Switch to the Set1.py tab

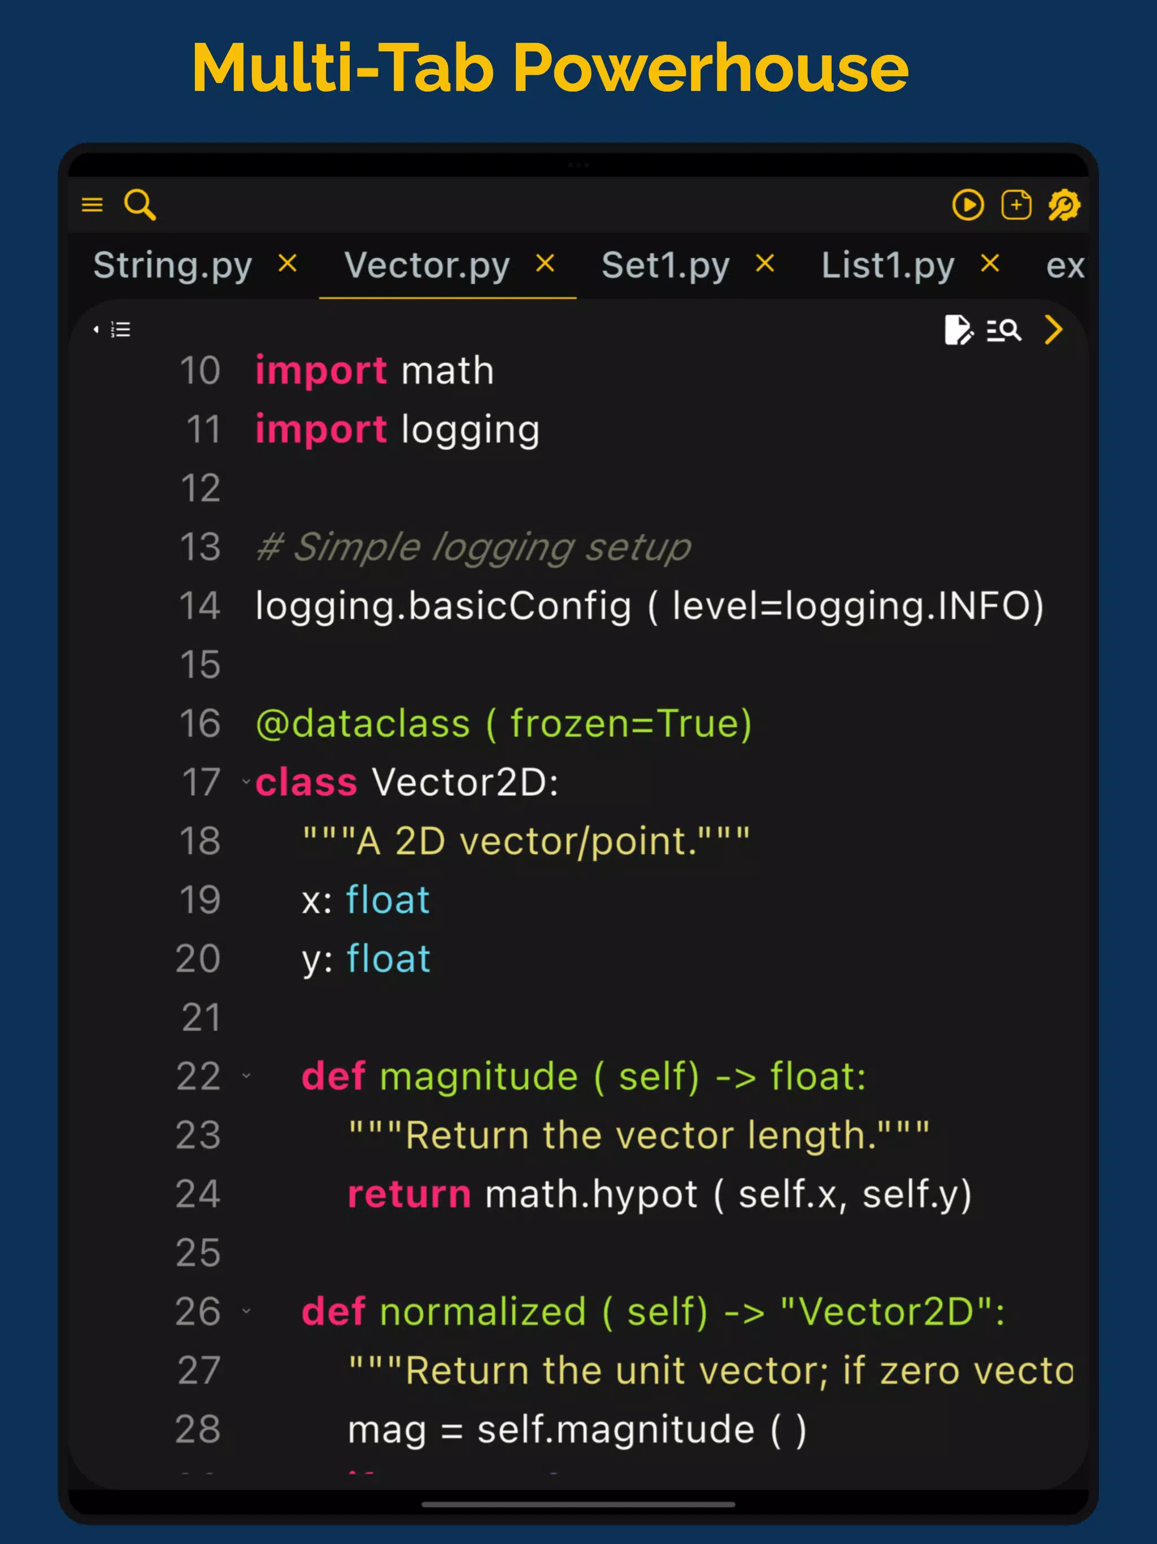(666, 265)
